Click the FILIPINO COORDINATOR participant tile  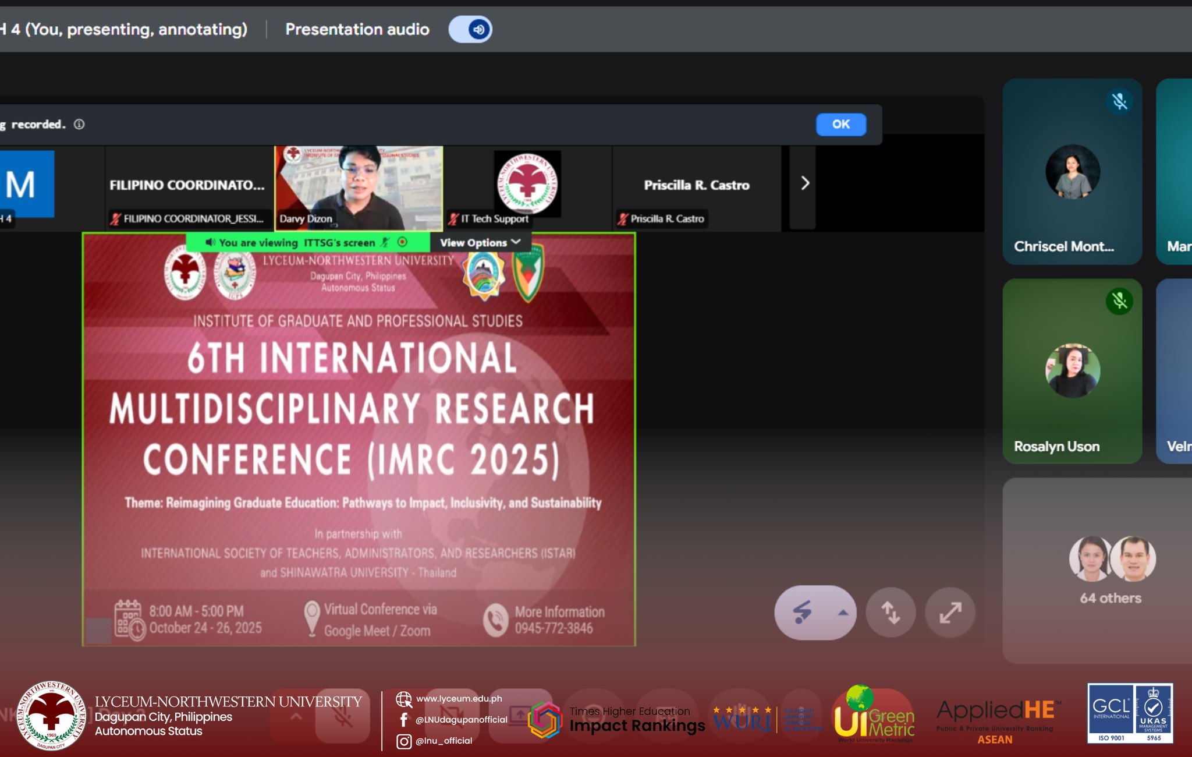[187, 186]
